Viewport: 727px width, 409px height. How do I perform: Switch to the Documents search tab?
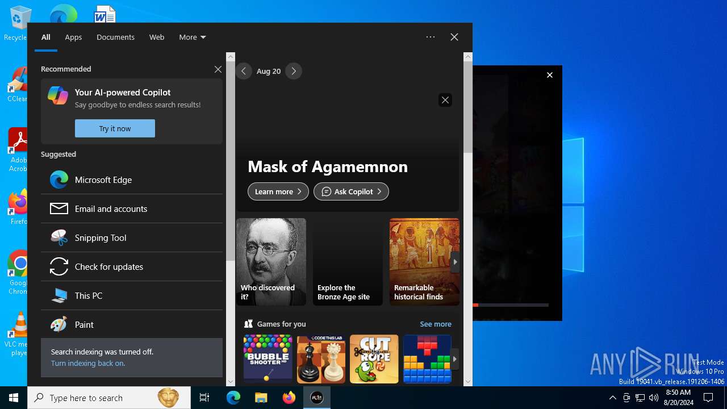(x=115, y=37)
